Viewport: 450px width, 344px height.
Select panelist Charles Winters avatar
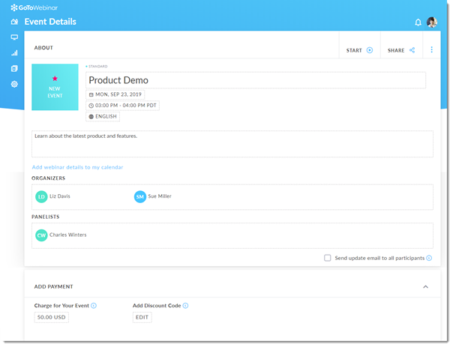(41, 235)
